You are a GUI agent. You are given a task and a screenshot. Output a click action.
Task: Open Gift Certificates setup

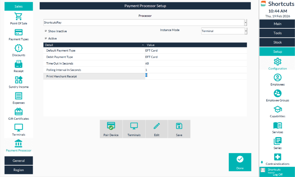tap(19, 112)
